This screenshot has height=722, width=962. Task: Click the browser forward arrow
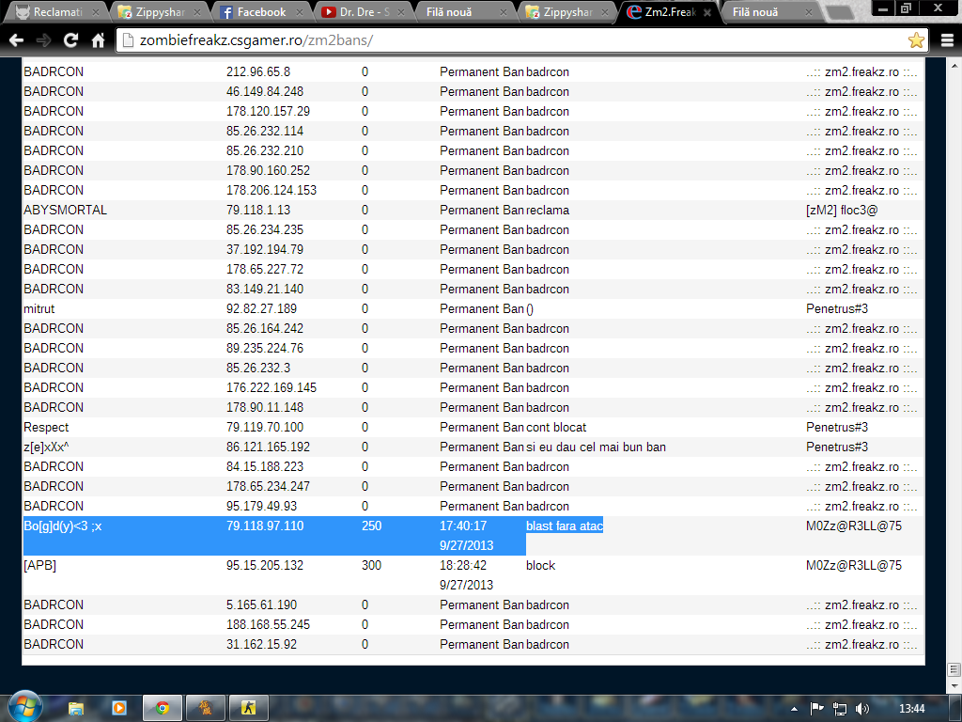pyautogui.click(x=43, y=40)
